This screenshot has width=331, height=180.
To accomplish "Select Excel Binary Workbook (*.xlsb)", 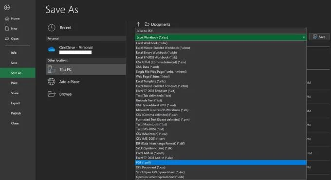I will pyautogui.click(x=221, y=52).
